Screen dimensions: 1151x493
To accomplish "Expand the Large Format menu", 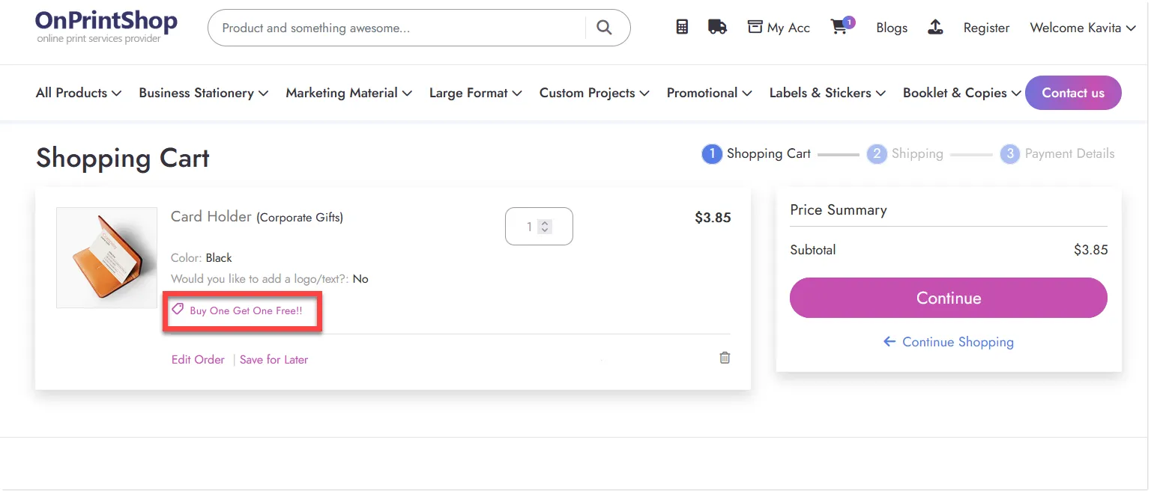I will 476,93.
